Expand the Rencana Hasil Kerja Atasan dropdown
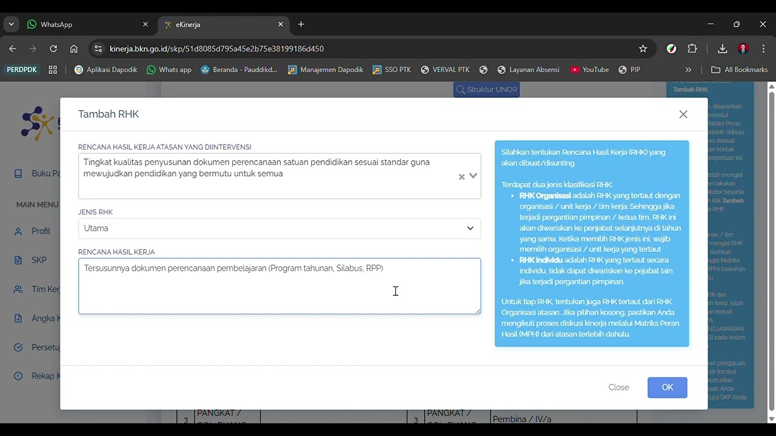Screen dimensions: 776x436 [x=473, y=176]
